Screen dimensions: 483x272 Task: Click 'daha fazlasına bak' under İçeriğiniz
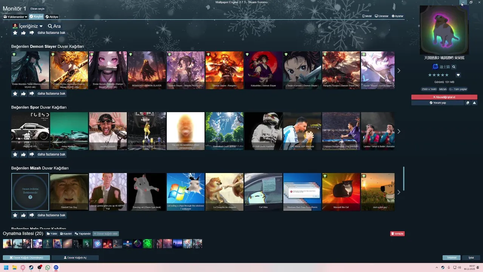pos(51,33)
